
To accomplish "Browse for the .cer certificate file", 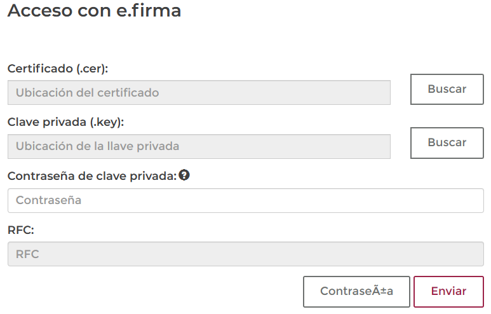I will click(x=447, y=89).
